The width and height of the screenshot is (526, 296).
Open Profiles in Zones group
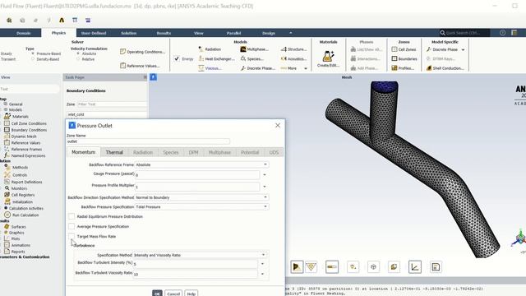[x=403, y=68]
